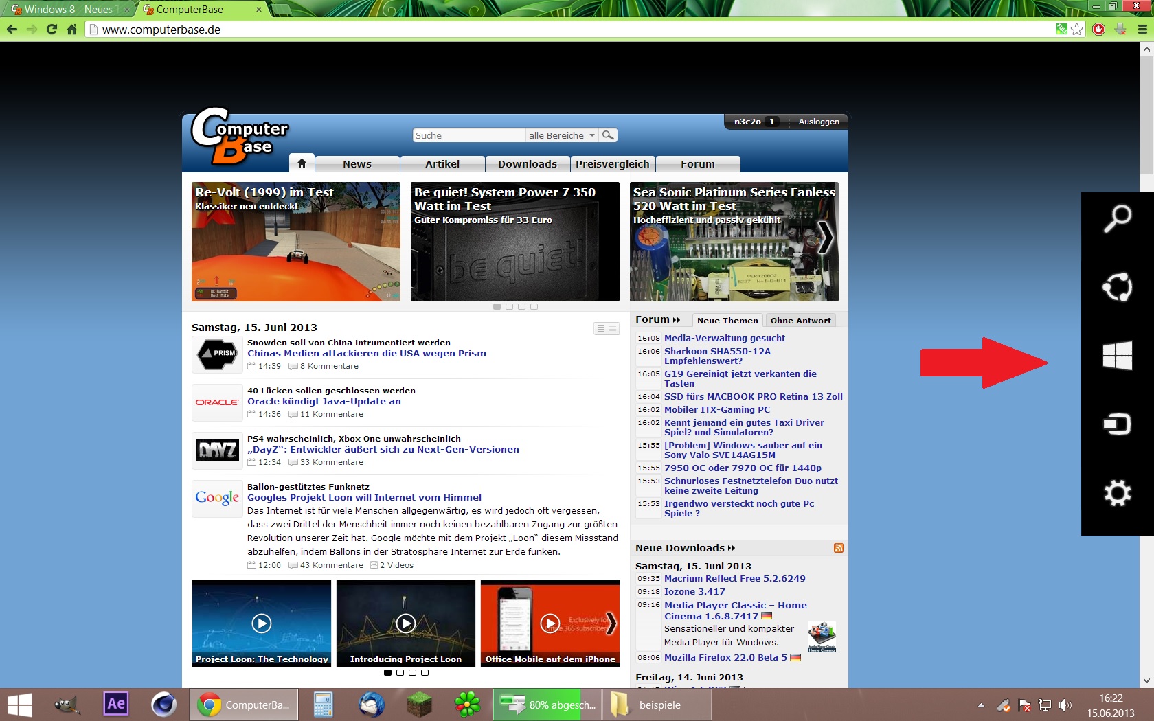
Task: Open Thunderbird from the taskbar
Action: click(x=372, y=705)
